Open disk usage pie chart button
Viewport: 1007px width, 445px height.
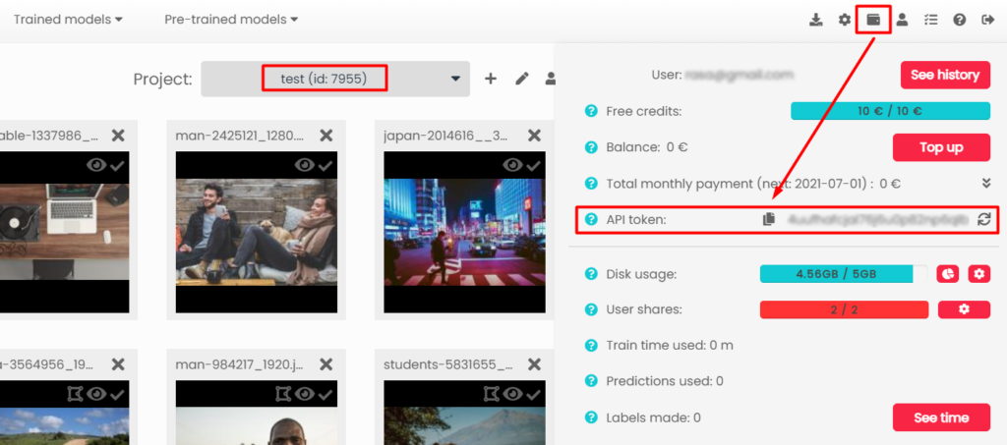tap(947, 274)
